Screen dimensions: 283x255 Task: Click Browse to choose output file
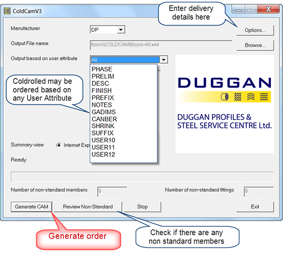(255, 45)
